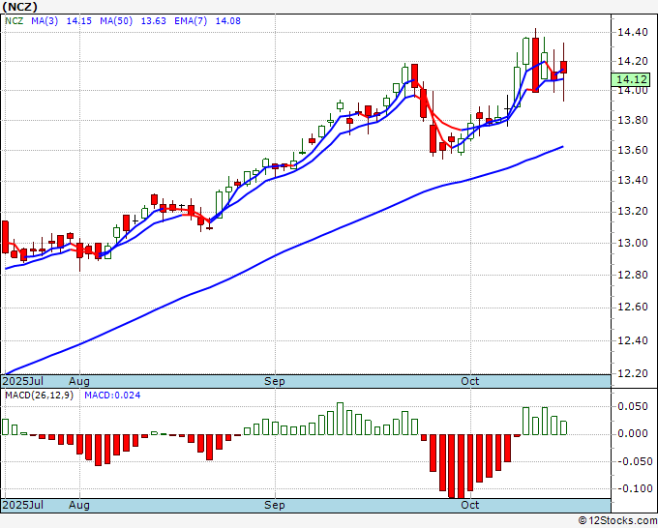The image size is (658, 528).
Task: Click the 0.050 MACD axis label
Action: [x=633, y=406]
